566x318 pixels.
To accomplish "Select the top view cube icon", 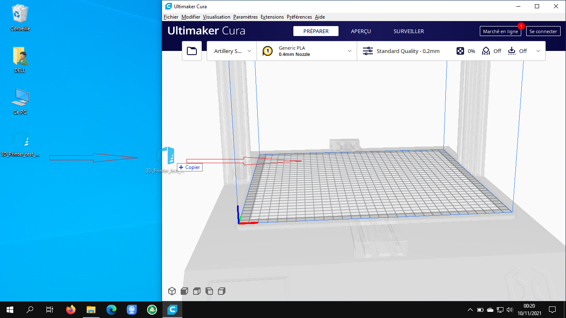I will 197,291.
